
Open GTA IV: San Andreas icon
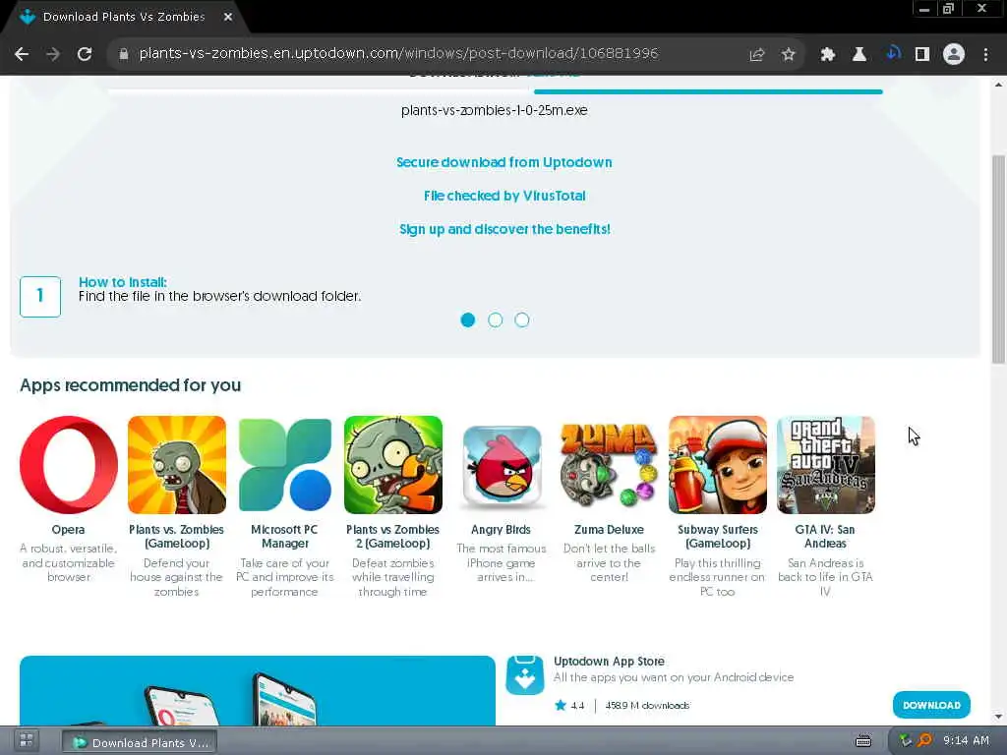pyautogui.click(x=825, y=465)
